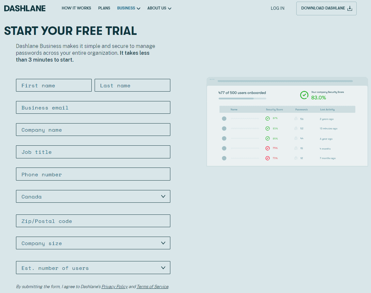The image size is (371, 293).
Task: Click the three-dots icon on the dashboard mockup
Action: pyautogui.click(x=212, y=79)
